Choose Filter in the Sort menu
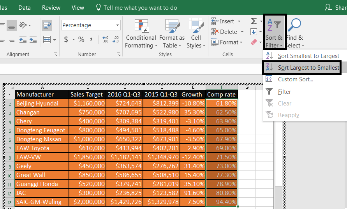The width and height of the screenshot is (347, 209). 305,91
